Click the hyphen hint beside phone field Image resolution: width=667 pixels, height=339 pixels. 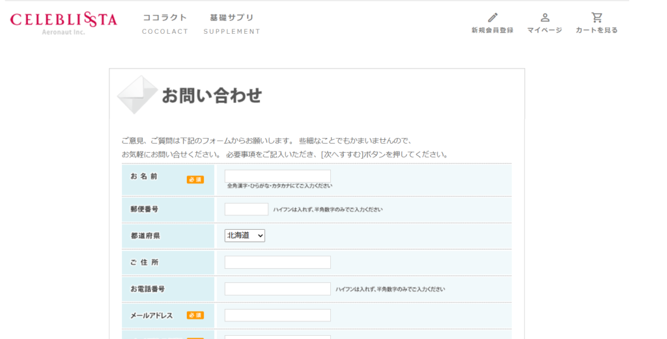(390, 290)
